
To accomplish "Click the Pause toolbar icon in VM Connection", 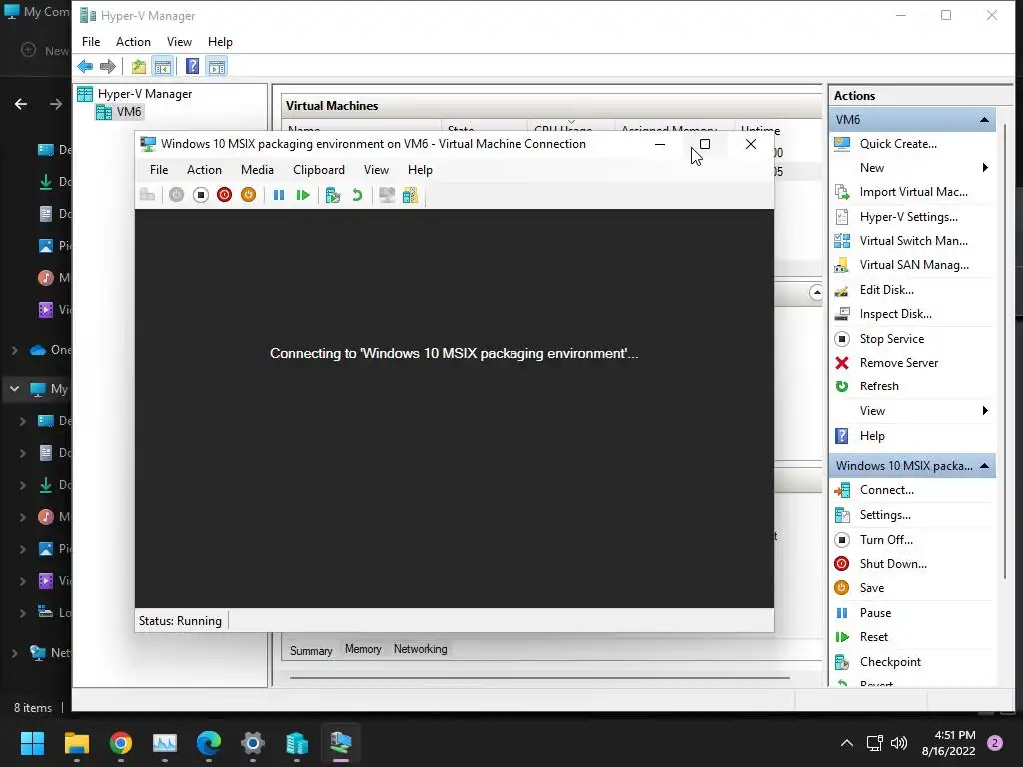I will 279,195.
